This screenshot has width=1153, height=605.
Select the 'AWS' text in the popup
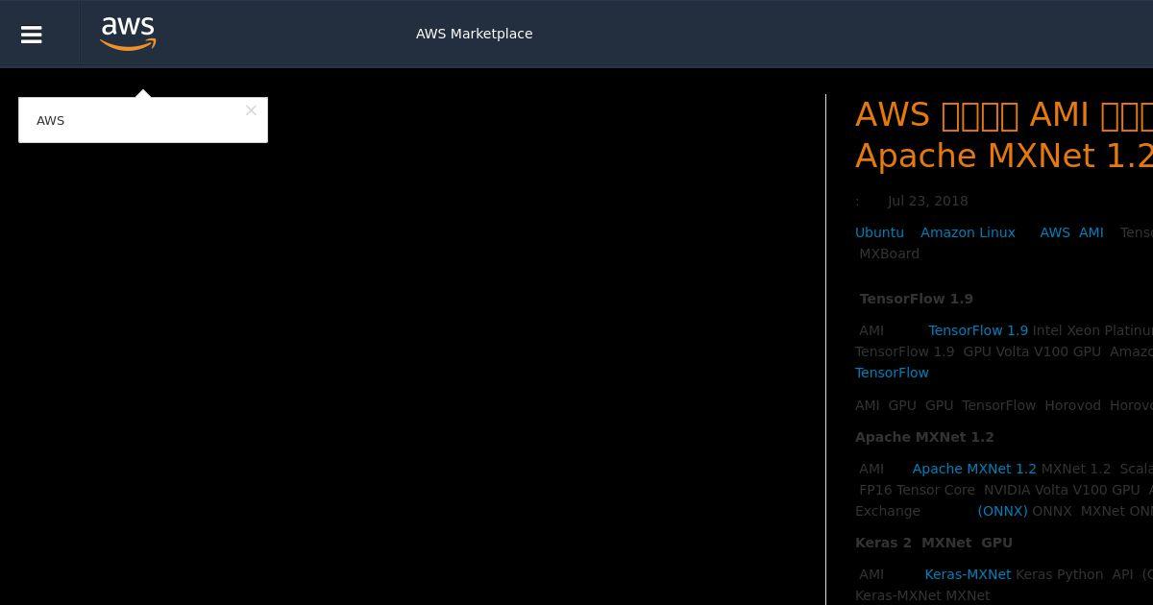click(50, 120)
